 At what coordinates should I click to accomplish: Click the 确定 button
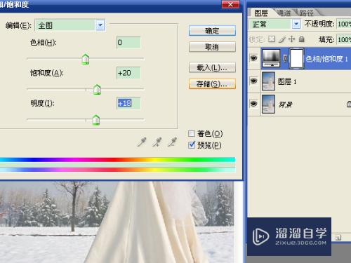pos(212,31)
